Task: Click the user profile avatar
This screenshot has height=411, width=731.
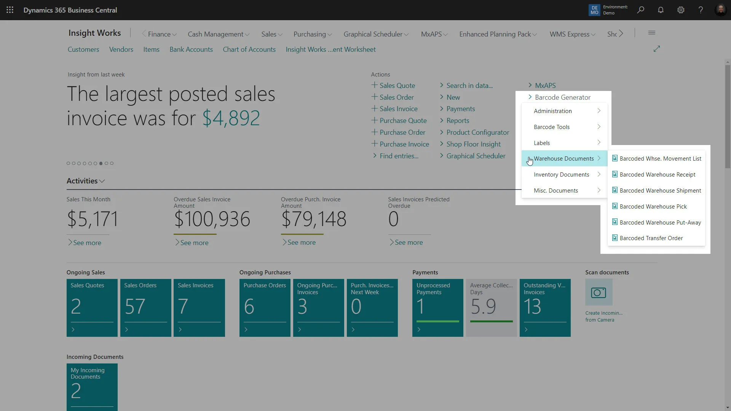Action: [720, 10]
